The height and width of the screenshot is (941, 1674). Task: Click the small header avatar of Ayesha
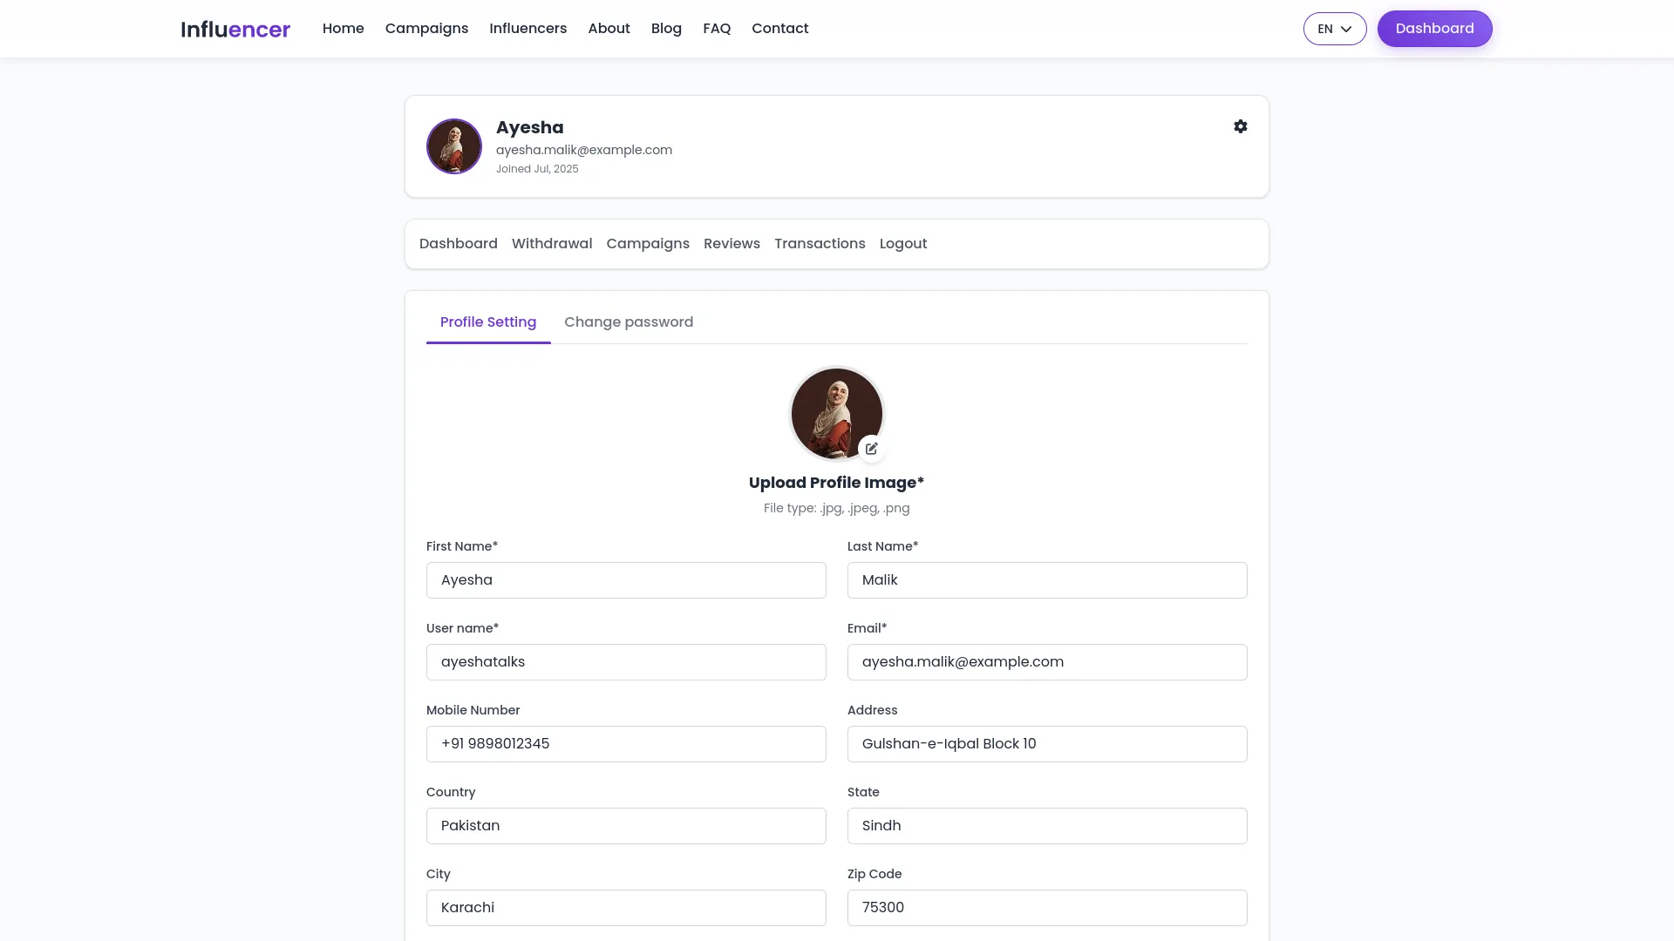coord(453,146)
